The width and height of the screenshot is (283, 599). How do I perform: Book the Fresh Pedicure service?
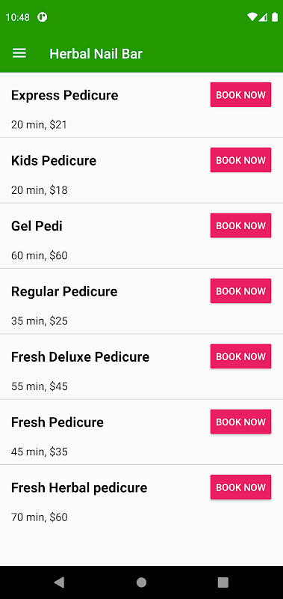pyautogui.click(x=240, y=422)
